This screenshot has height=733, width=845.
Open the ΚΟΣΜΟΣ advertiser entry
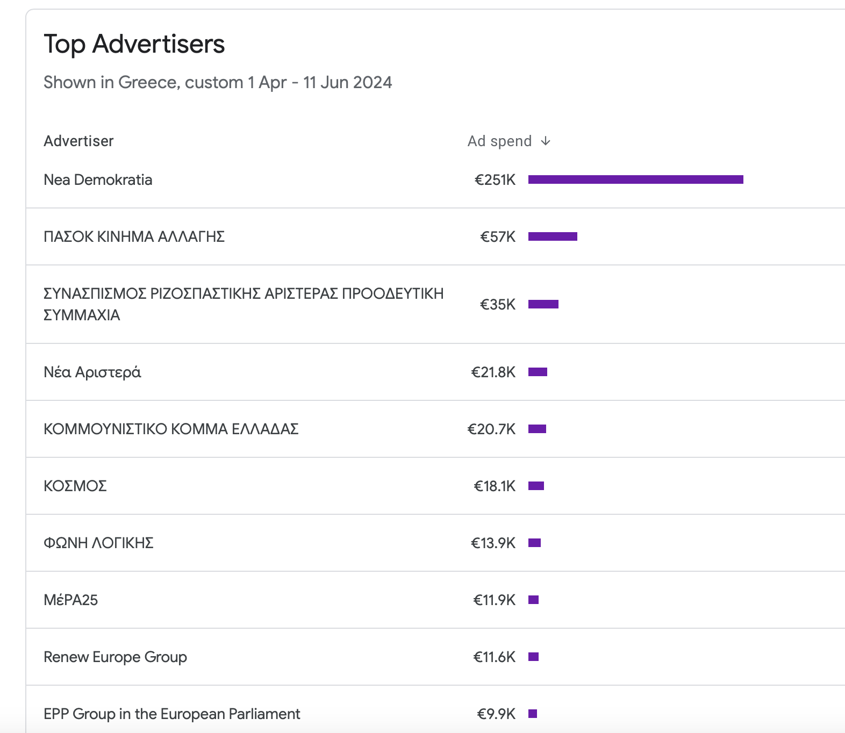click(75, 486)
